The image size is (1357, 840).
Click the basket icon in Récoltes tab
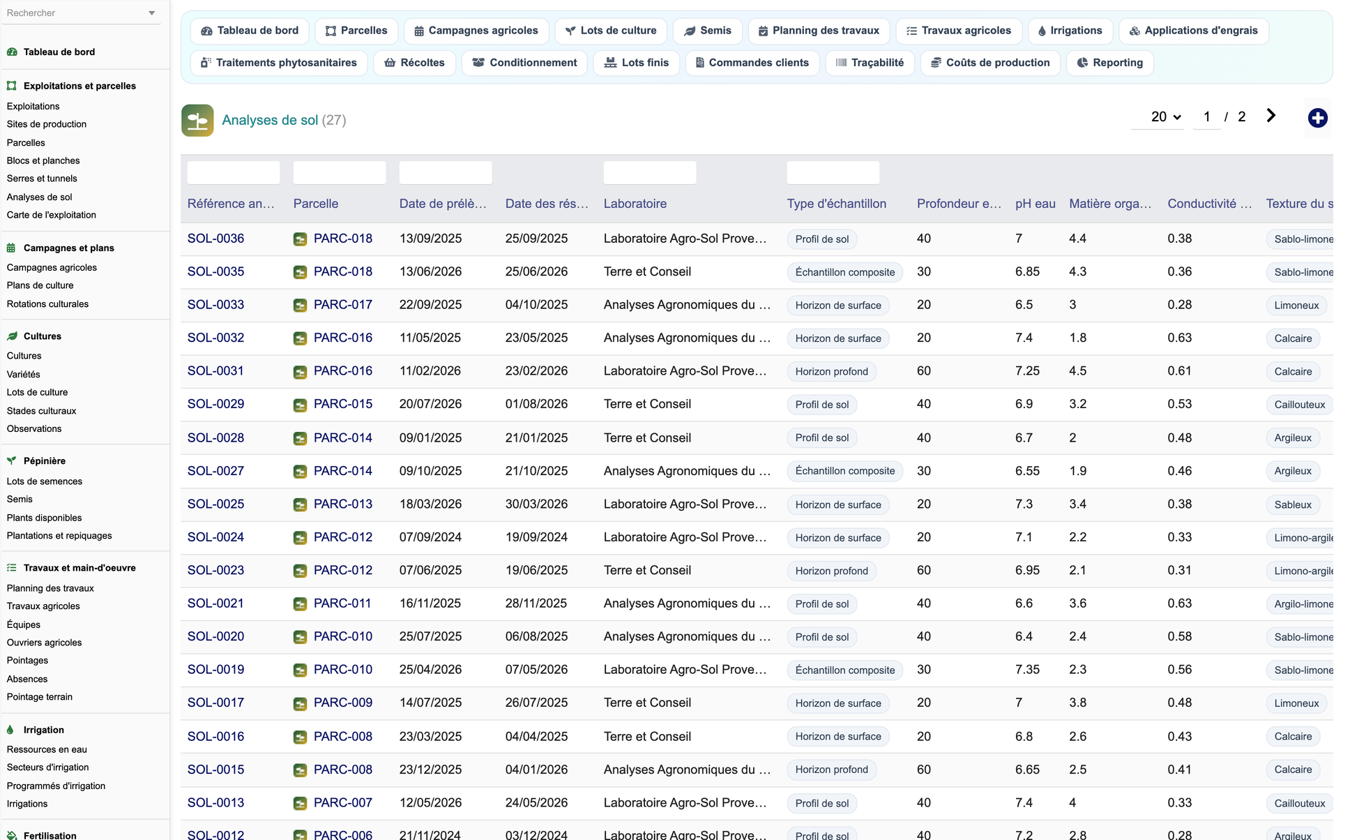[390, 63]
